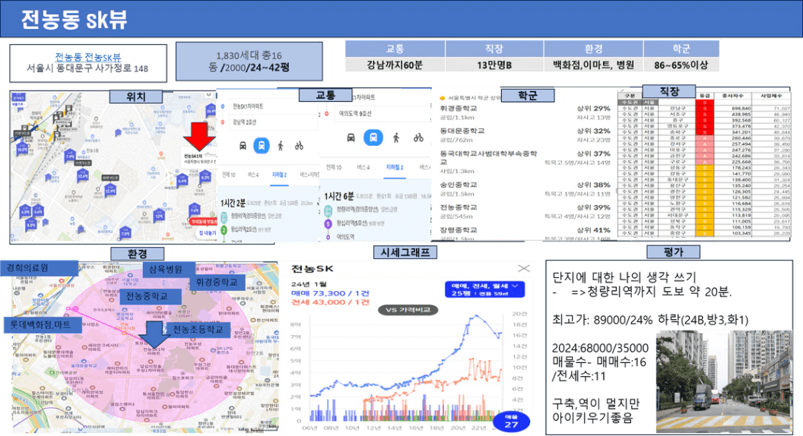Click the 13만명B cell under 직장
803x436 pixels.
point(494,65)
